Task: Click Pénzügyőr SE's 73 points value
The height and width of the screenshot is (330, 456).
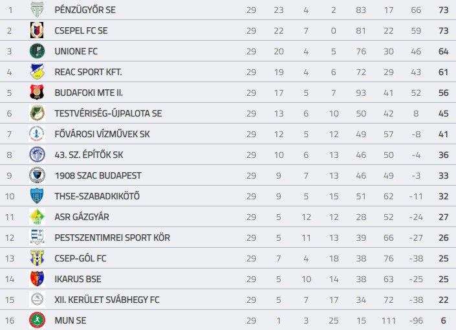Action: (x=444, y=10)
